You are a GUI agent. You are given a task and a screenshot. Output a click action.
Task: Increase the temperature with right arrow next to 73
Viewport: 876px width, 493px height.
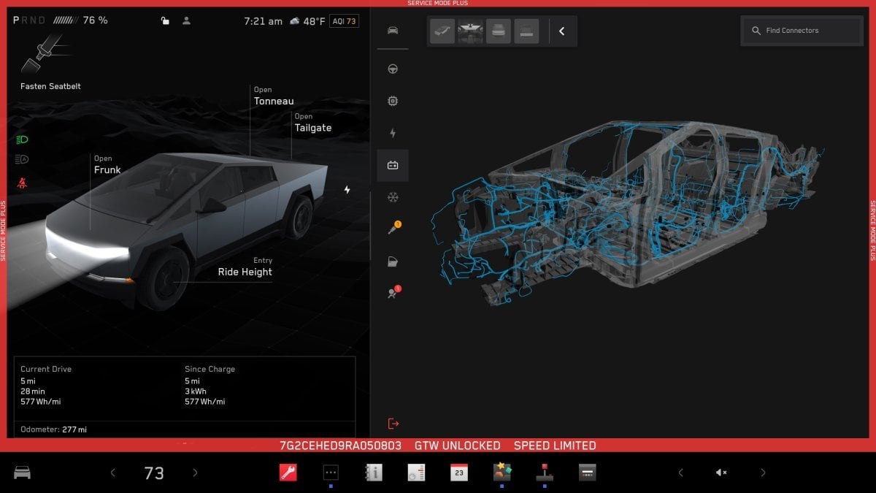pos(195,473)
